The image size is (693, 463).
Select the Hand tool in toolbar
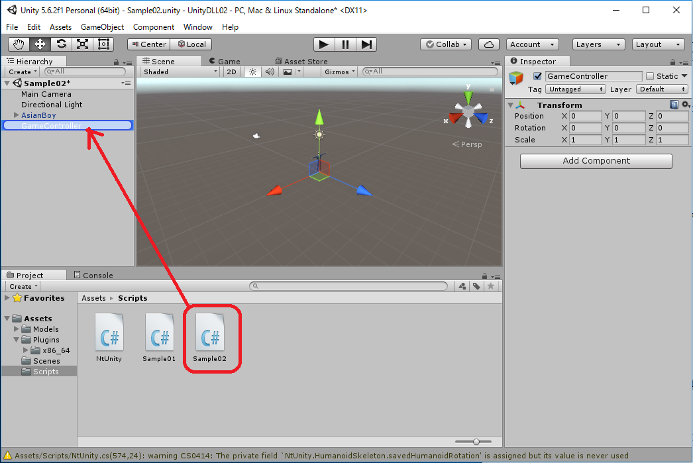pyautogui.click(x=19, y=44)
